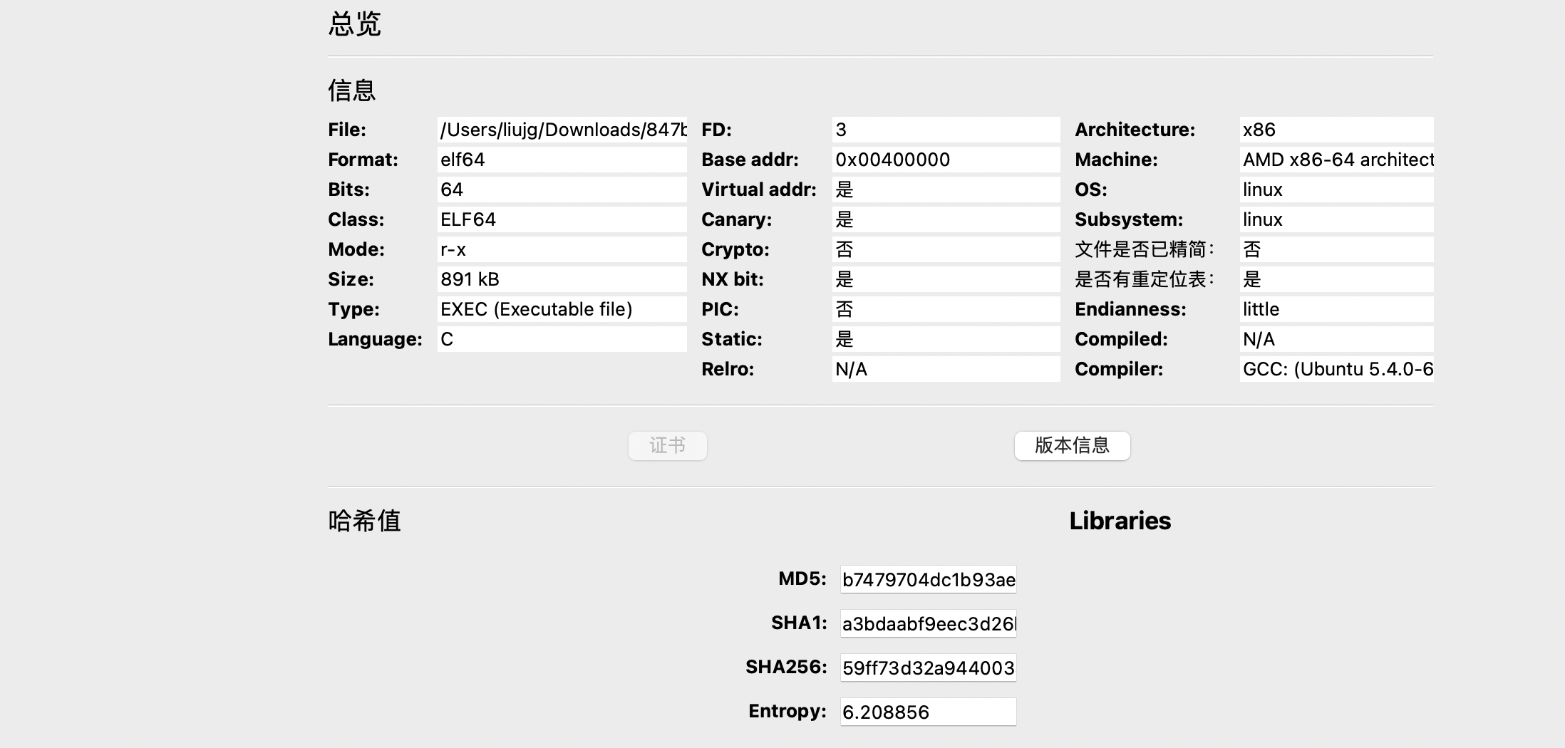Click the File path field
The width and height of the screenshot is (1565, 748).
562,130
